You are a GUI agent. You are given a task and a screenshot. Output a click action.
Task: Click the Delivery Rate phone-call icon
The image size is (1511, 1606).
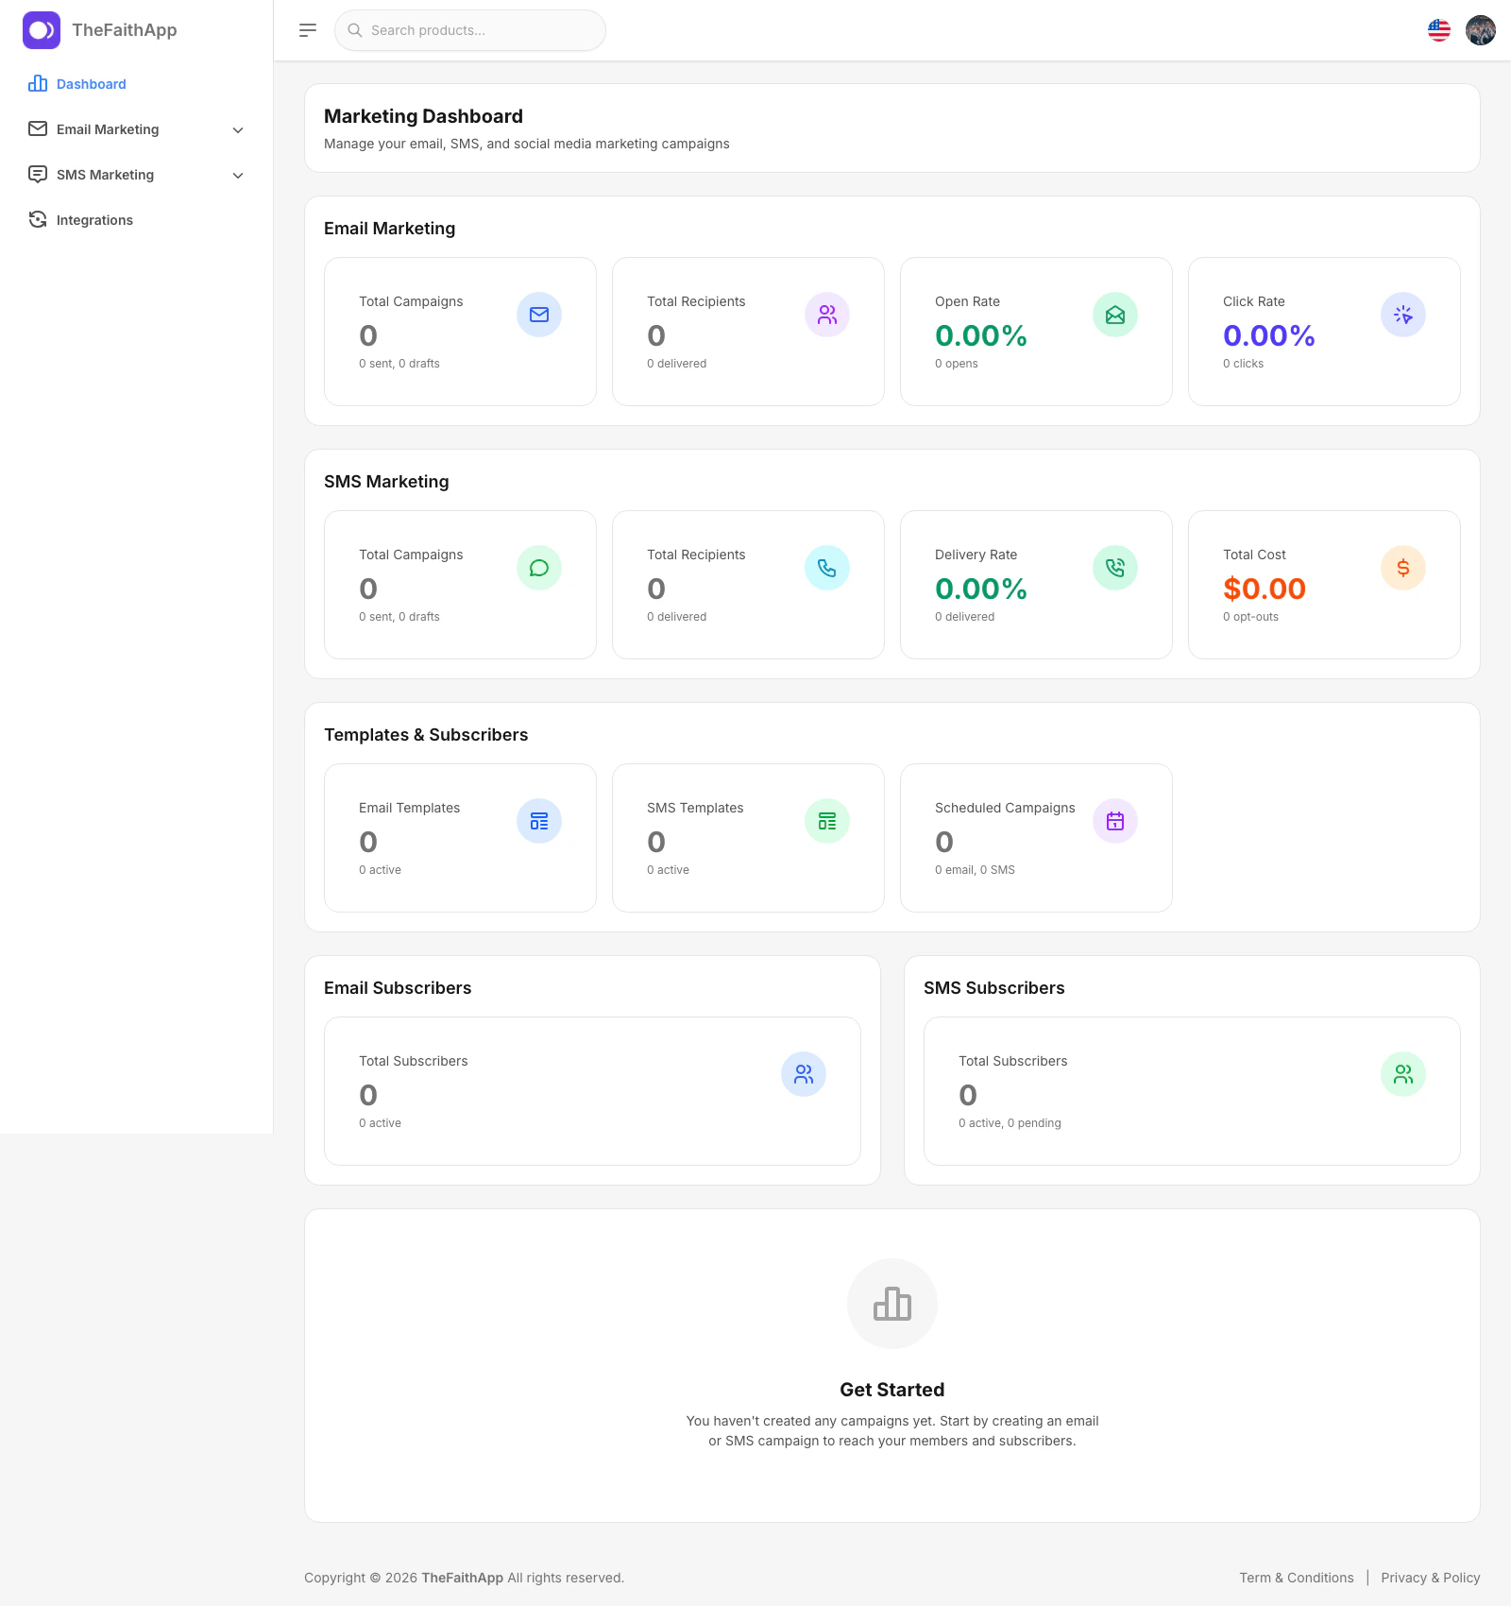1115,568
